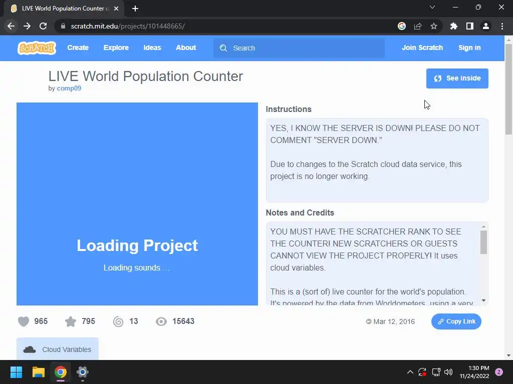Open the About page
Viewport: 513px width, 384px height.
click(x=186, y=47)
